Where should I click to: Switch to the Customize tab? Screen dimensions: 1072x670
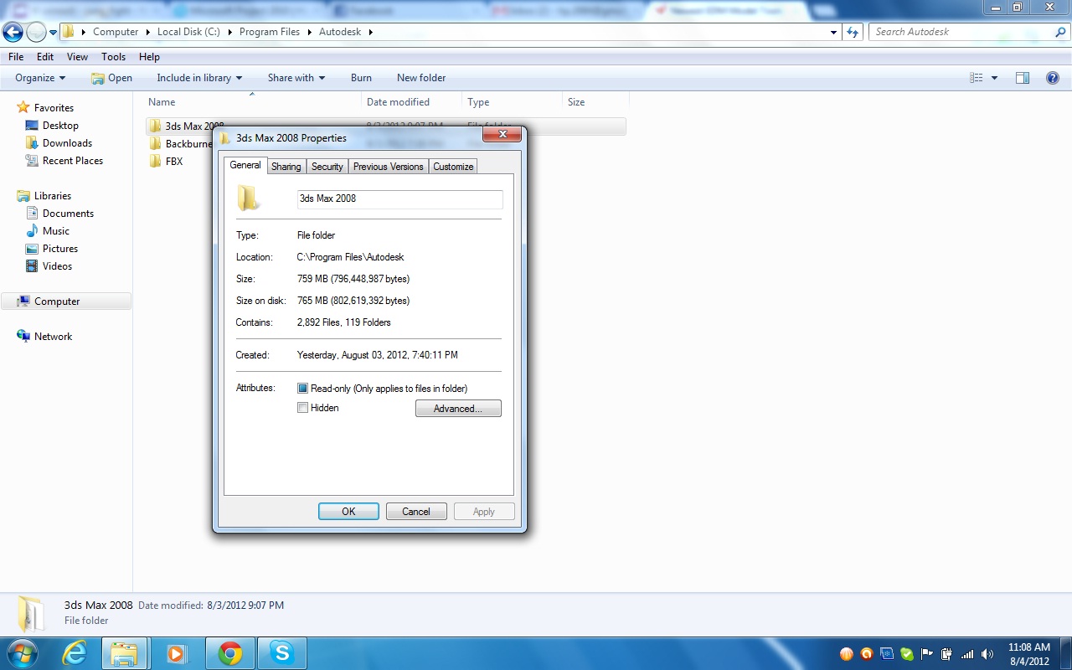click(453, 167)
